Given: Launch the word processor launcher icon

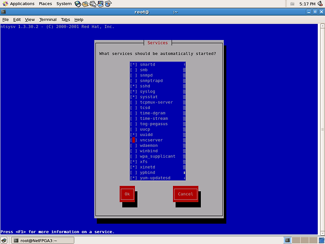Looking at the screenshot, I should tap(93, 4).
